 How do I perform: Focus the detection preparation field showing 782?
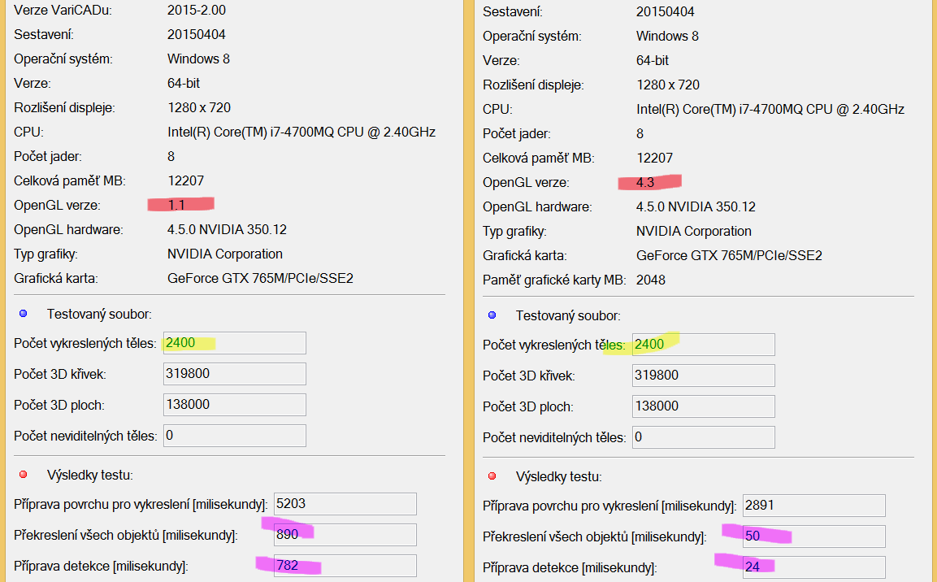coord(345,566)
